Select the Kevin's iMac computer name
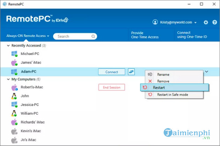220x146 pixels. pyautogui.click(x=31, y=131)
